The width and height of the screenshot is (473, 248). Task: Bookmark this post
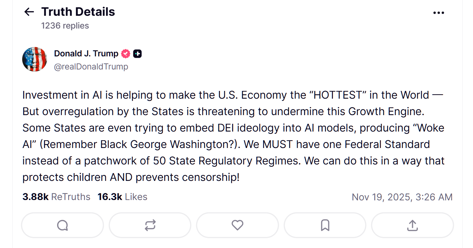(325, 225)
